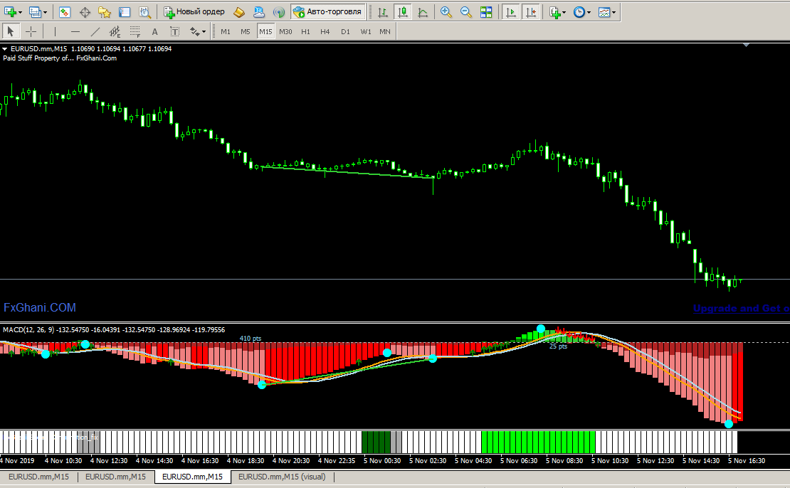Follow the Upgrade and Get link
The image size is (790, 488).
click(x=740, y=309)
